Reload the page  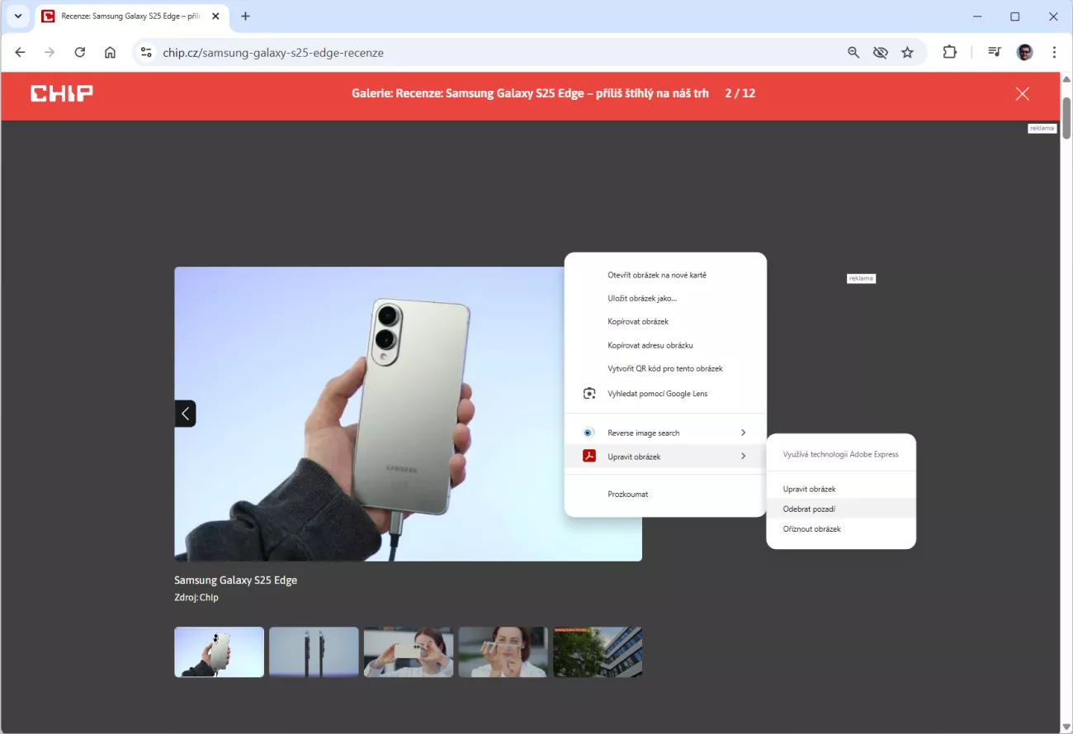point(80,52)
